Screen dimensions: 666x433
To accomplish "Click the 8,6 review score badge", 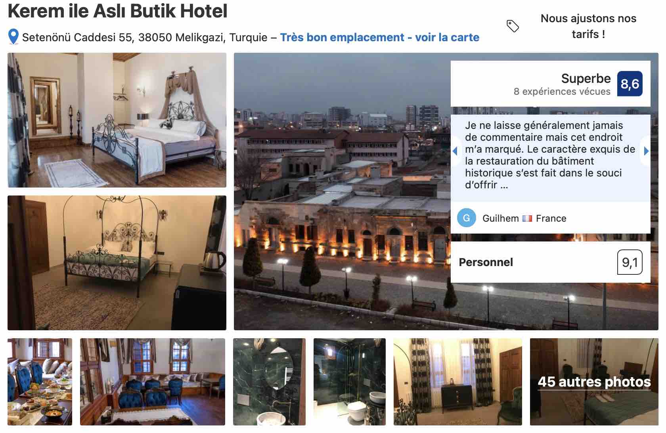I will (630, 84).
